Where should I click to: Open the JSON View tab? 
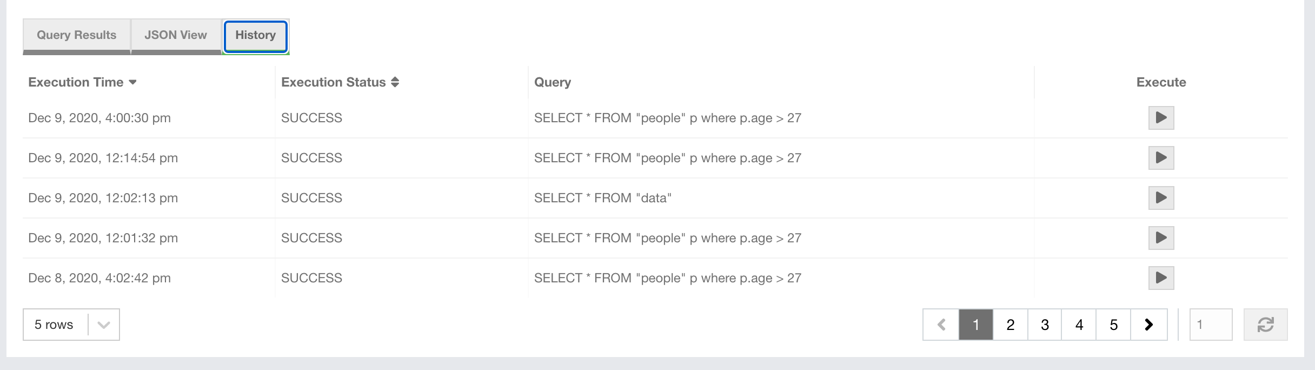click(x=175, y=35)
